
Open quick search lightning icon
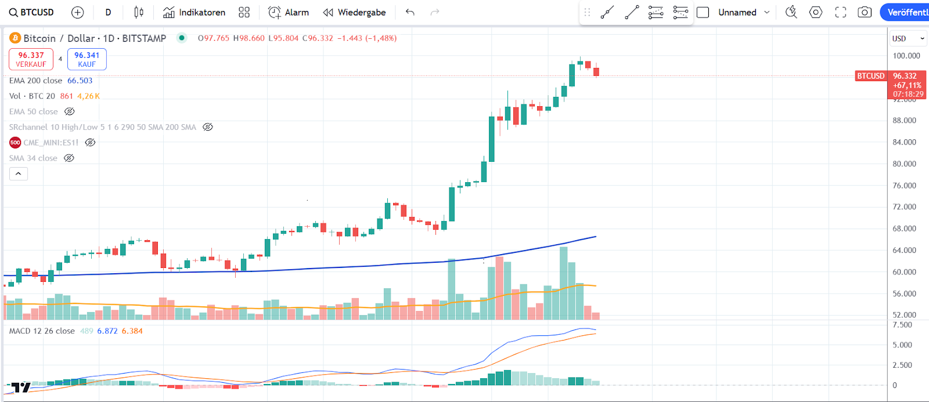tap(791, 12)
